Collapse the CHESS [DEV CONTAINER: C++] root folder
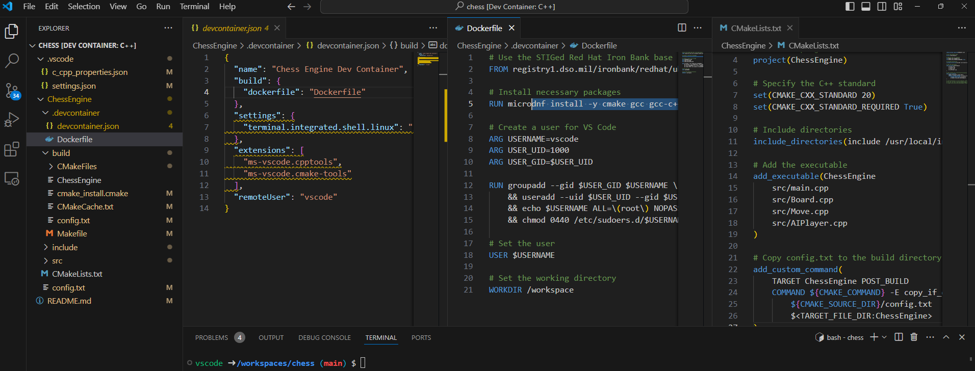Image resolution: width=975 pixels, height=371 pixels. 33,45
